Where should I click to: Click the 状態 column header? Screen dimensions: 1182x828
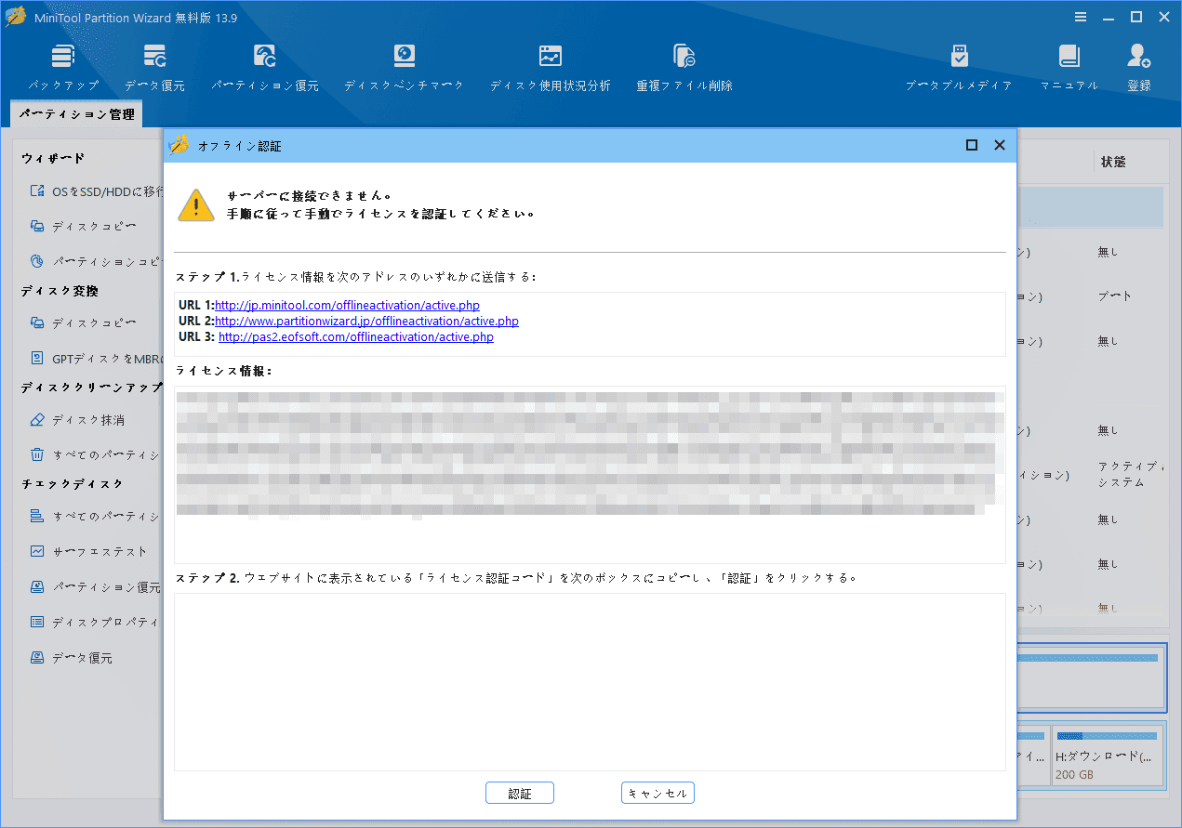1113,162
